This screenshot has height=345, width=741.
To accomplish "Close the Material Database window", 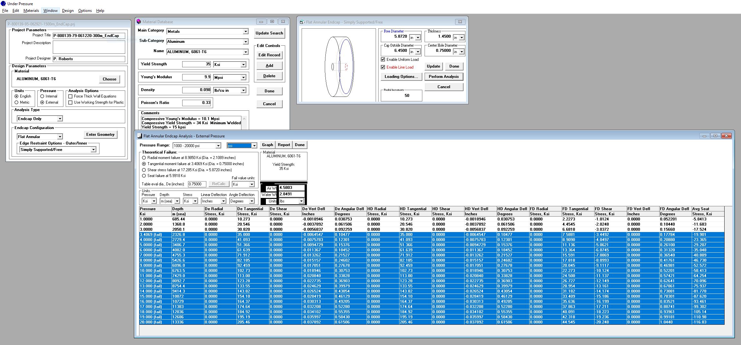I will (x=283, y=22).
